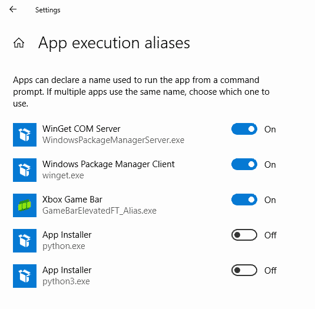Click the python3.exe alias name
The image size is (315, 309).
pos(66,281)
